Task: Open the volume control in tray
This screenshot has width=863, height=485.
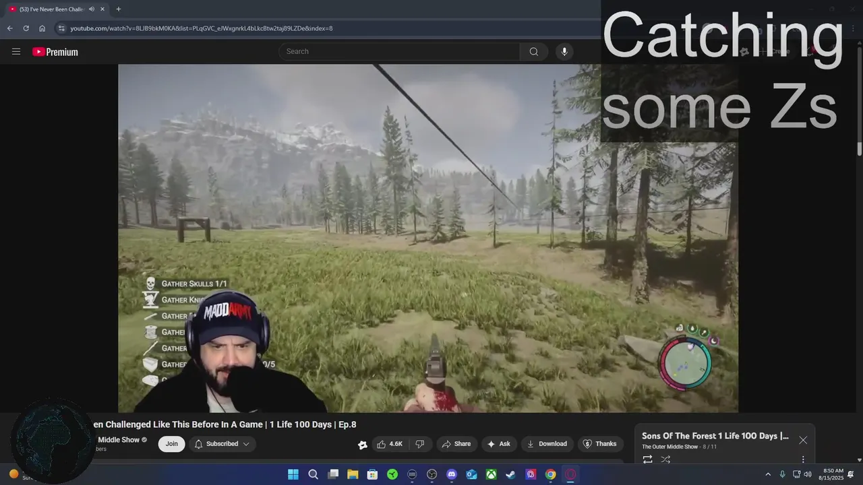Action: pyautogui.click(x=808, y=474)
